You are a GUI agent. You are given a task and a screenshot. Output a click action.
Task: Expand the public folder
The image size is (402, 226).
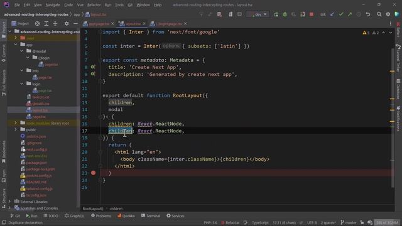(16, 129)
